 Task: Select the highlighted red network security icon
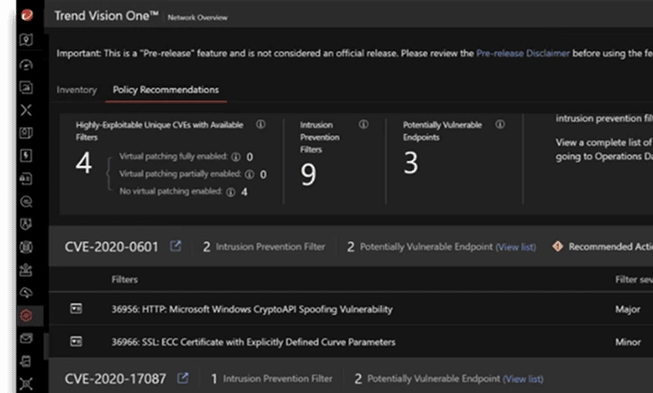click(x=26, y=316)
